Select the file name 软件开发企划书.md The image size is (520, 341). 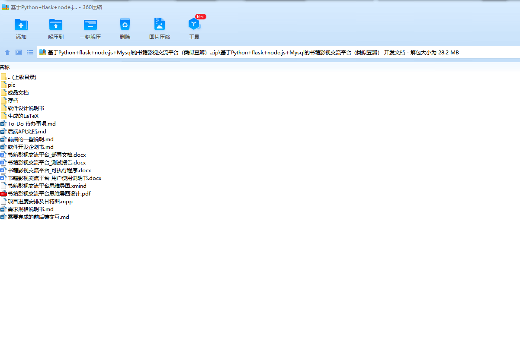point(31,147)
